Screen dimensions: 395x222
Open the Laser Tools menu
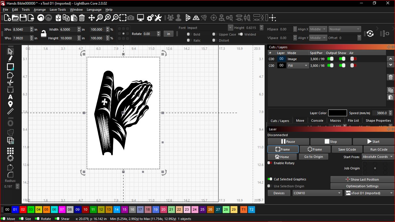(58, 10)
